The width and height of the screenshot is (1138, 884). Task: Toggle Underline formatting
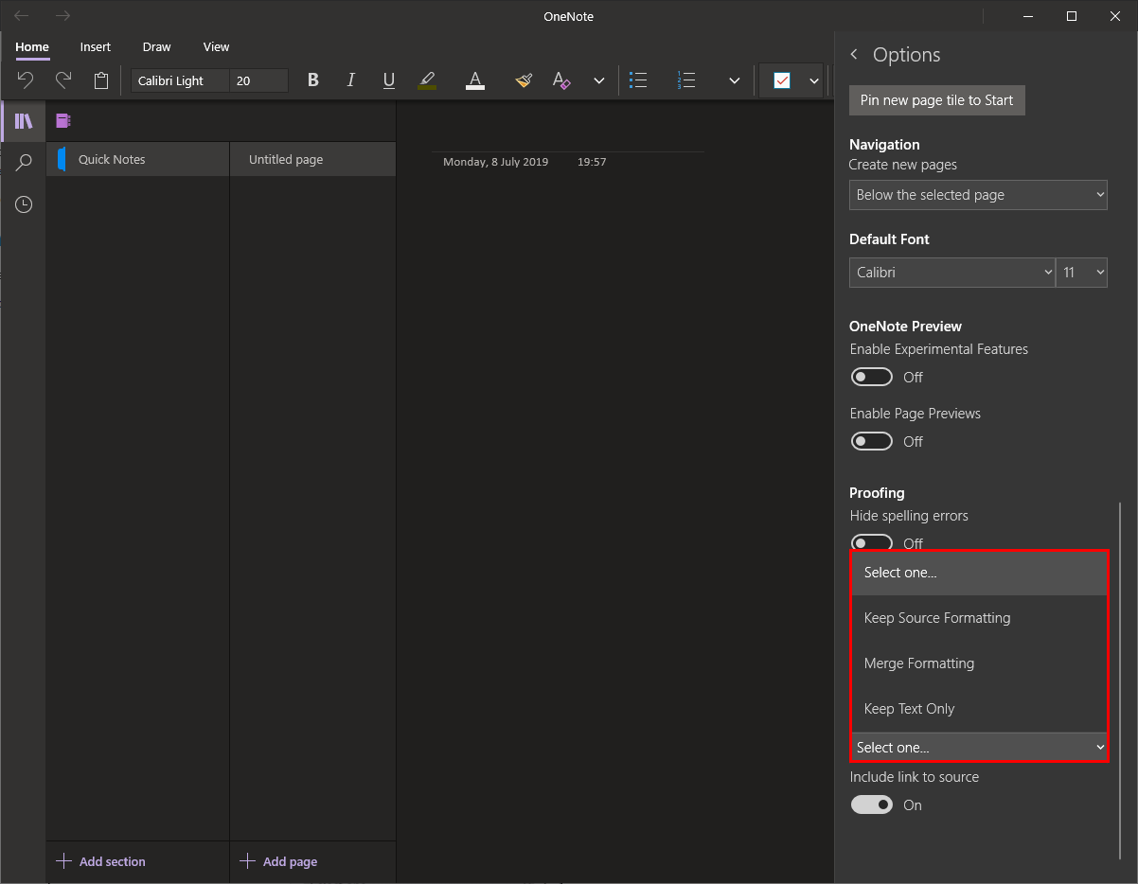point(389,80)
